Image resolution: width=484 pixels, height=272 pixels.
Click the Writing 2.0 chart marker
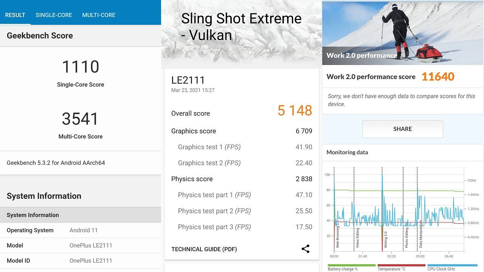click(x=386, y=240)
